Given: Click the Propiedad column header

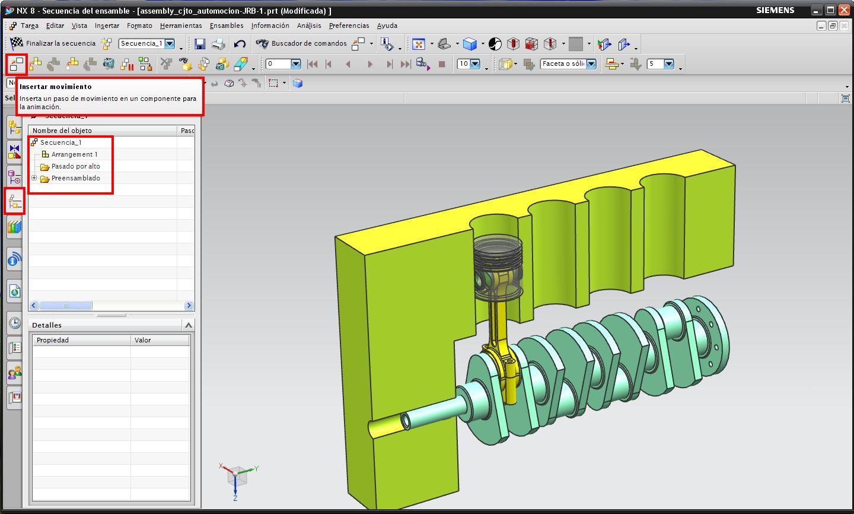Looking at the screenshot, I should click(82, 340).
